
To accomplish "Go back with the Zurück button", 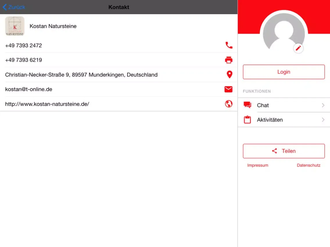I will [14, 7].
